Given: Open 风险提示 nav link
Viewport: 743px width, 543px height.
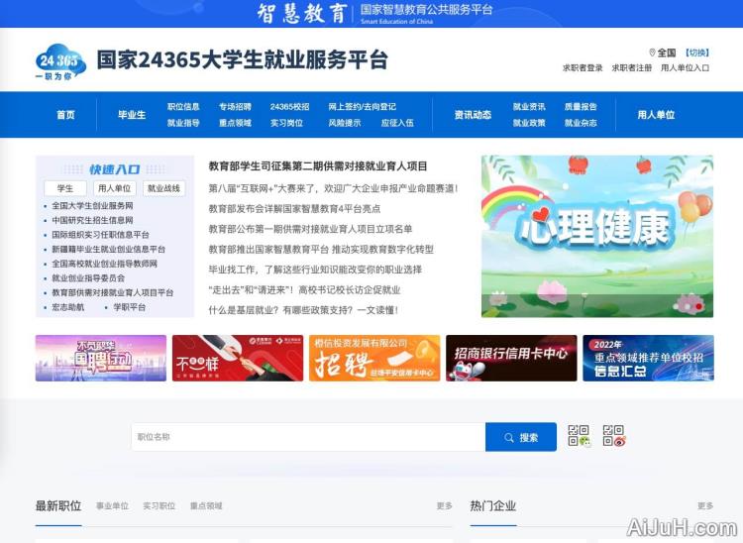Looking at the screenshot, I should (x=345, y=123).
